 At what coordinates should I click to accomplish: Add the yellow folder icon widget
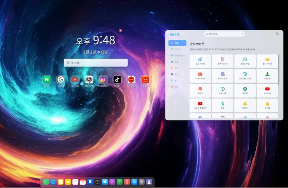pyautogui.click(x=267, y=61)
